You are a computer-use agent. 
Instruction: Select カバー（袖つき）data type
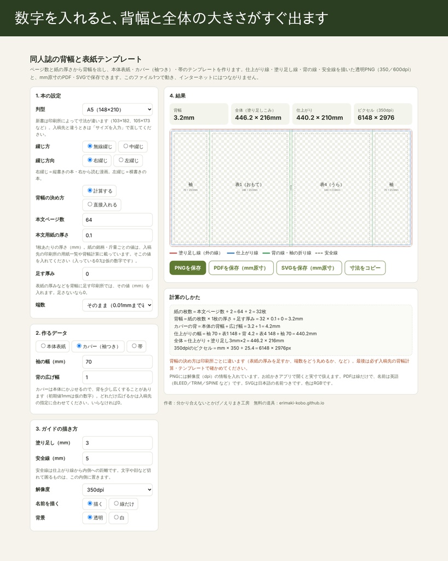pos(98,346)
